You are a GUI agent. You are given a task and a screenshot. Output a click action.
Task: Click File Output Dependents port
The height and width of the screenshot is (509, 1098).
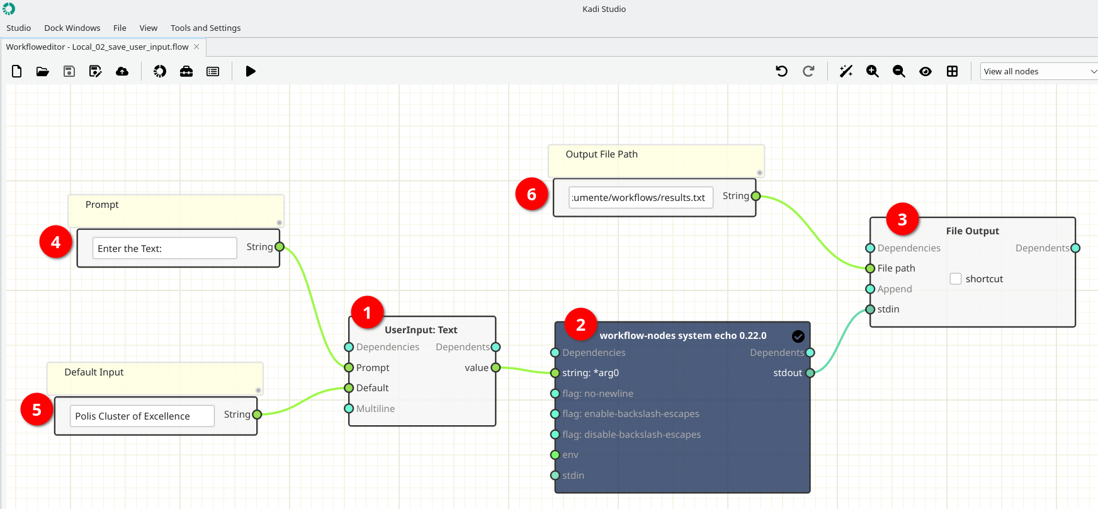point(1075,248)
